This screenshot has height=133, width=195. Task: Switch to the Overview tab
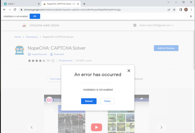point(55,79)
